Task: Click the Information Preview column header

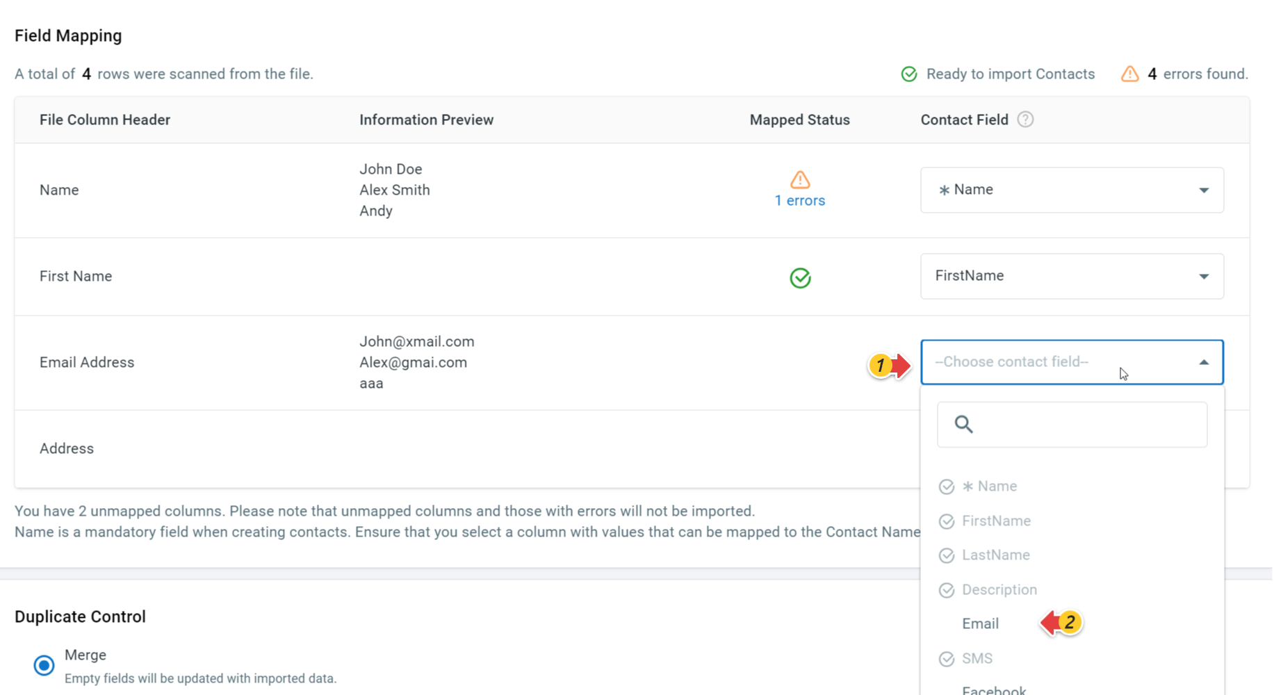Action: point(427,120)
